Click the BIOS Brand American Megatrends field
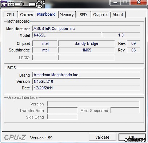The height and width of the screenshot is (143, 148). [86, 75]
